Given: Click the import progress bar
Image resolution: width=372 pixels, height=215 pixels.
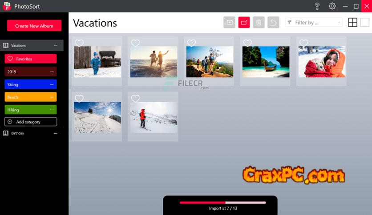Looking at the screenshot, I should coord(223,203).
